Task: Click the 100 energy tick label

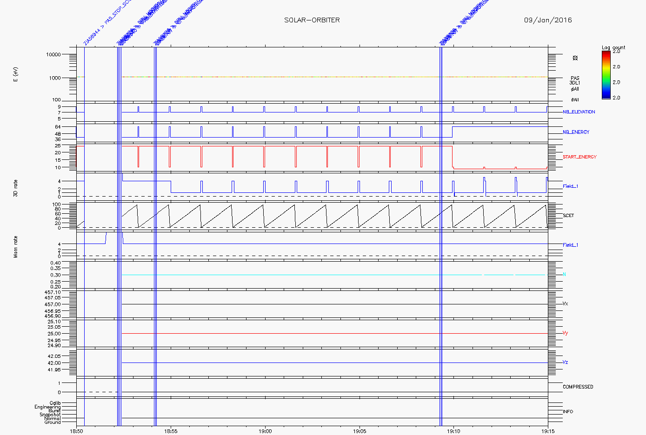Action: click(56, 100)
